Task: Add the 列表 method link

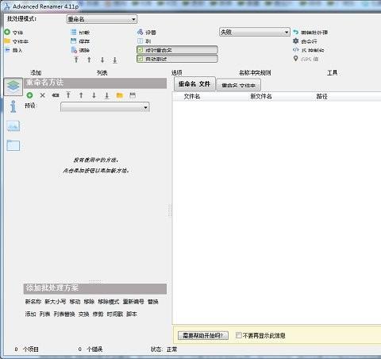Action: click(45, 314)
